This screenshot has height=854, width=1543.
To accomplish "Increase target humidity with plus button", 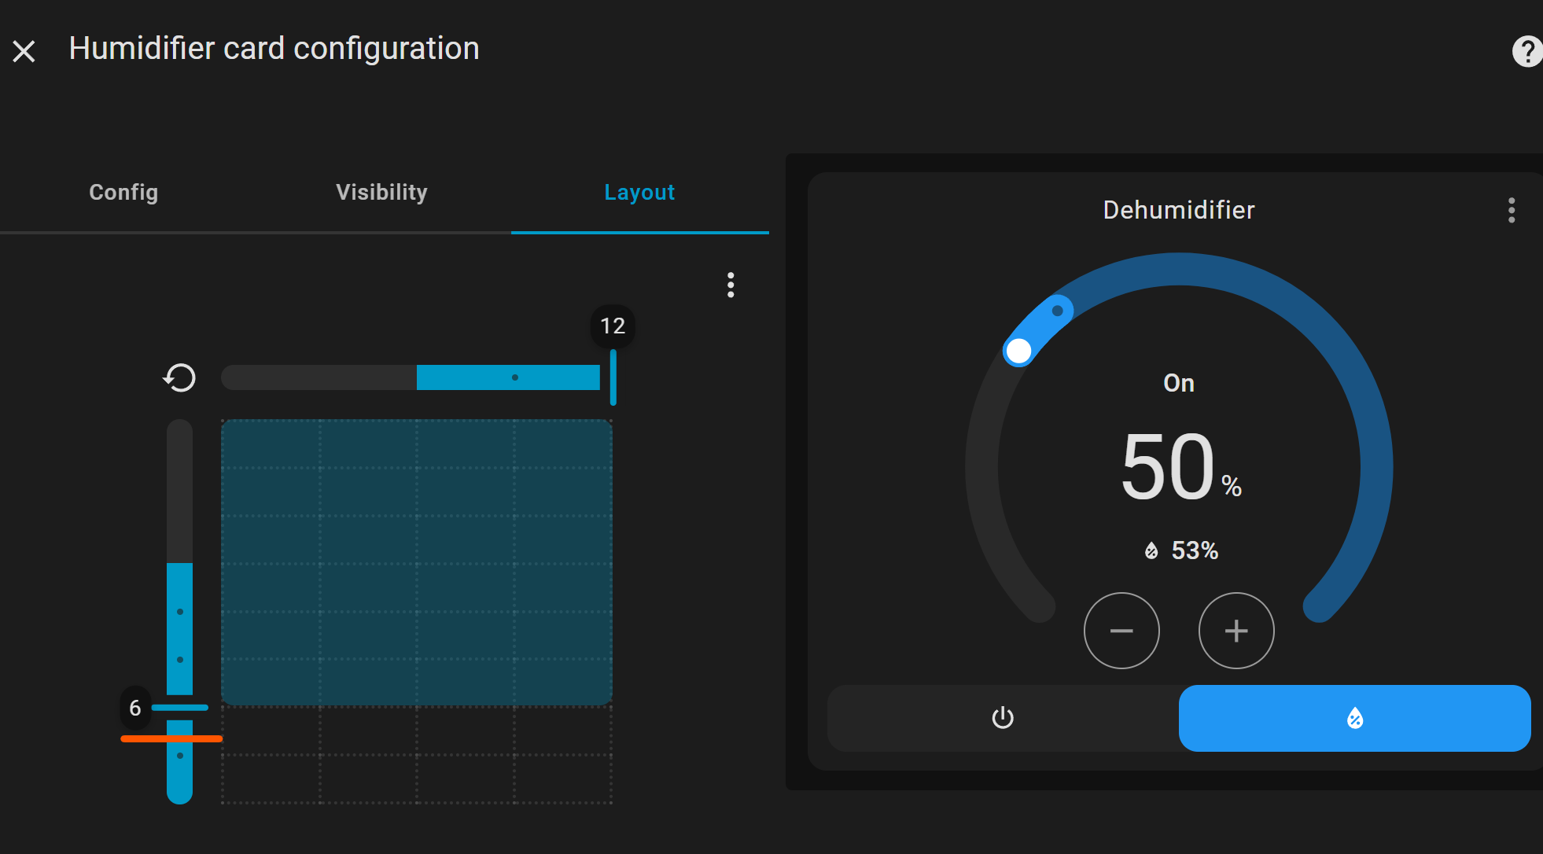I will (1236, 631).
